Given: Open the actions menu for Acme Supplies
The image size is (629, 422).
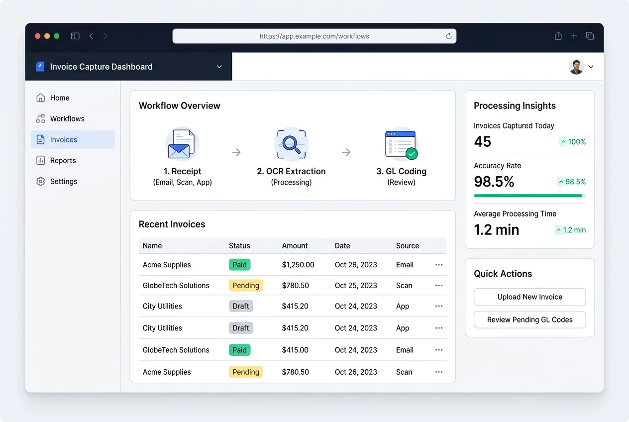Looking at the screenshot, I should click(438, 265).
